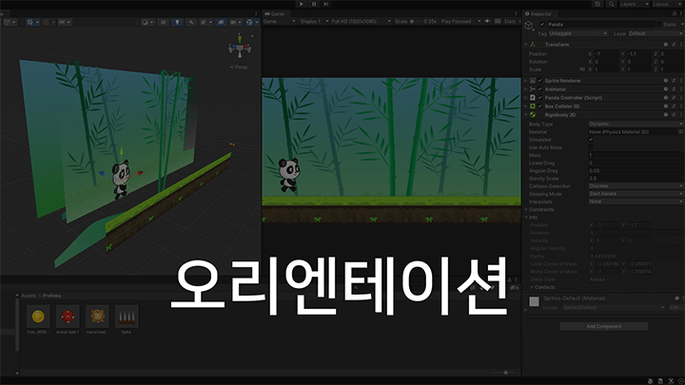The image size is (685, 385).
Task: Pause the game with the Pause button
Action: pyautogui.click(x=314, y=4)
